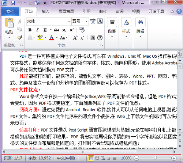
Task: Open font dialog launcher in 字体 group
Action: coord(101,45)
